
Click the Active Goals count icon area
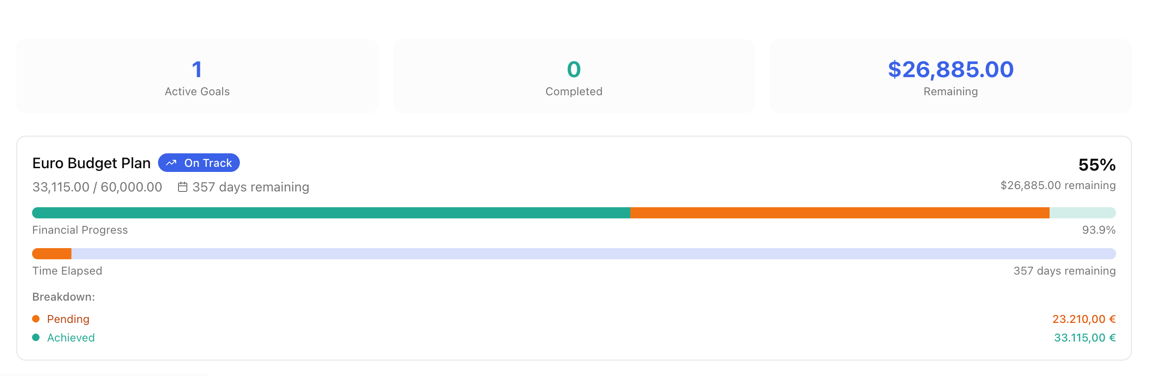click(197, 69)
